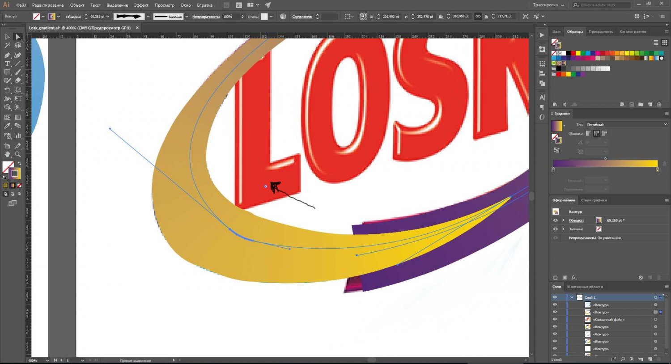Toggle visibility of Заливка in Appearance panel

555,229
